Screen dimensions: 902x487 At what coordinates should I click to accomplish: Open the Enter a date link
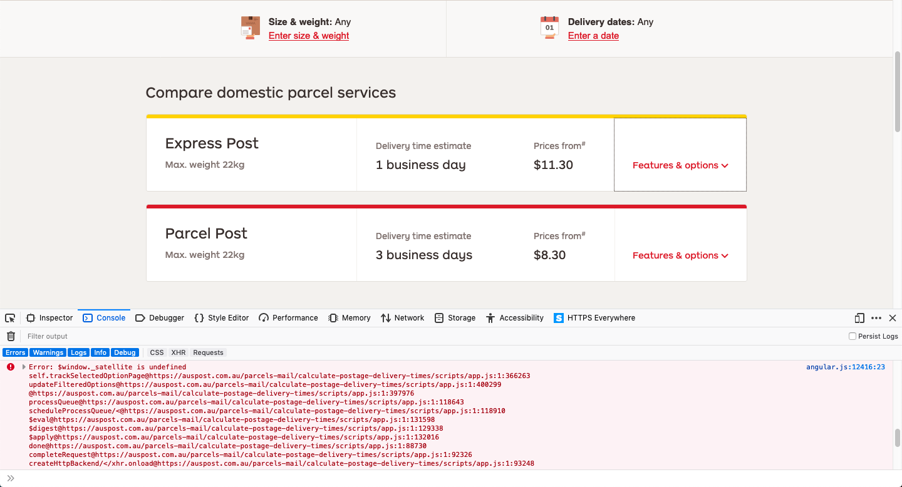pyautogui.click(x=593, y=36)
